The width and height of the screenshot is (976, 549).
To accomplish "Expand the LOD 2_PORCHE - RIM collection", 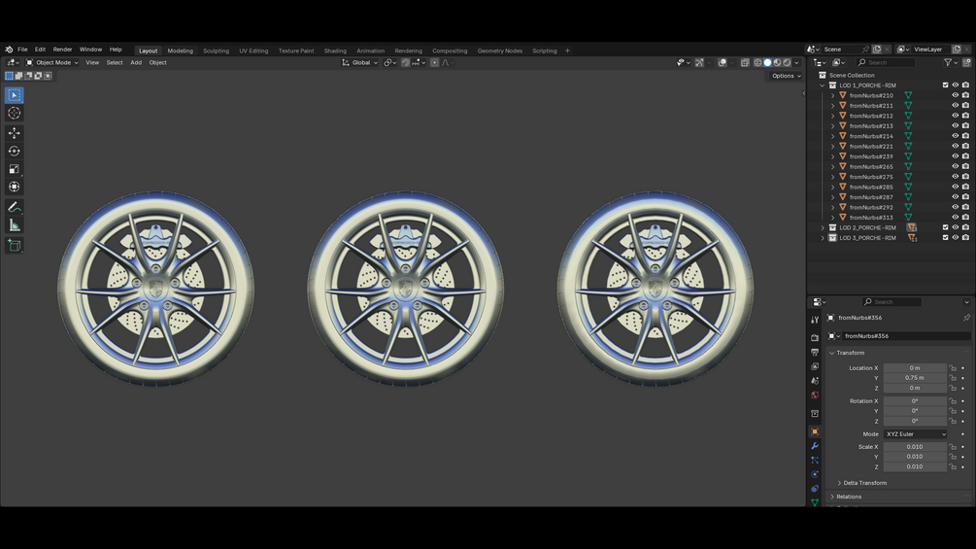I will coord(823,227).
